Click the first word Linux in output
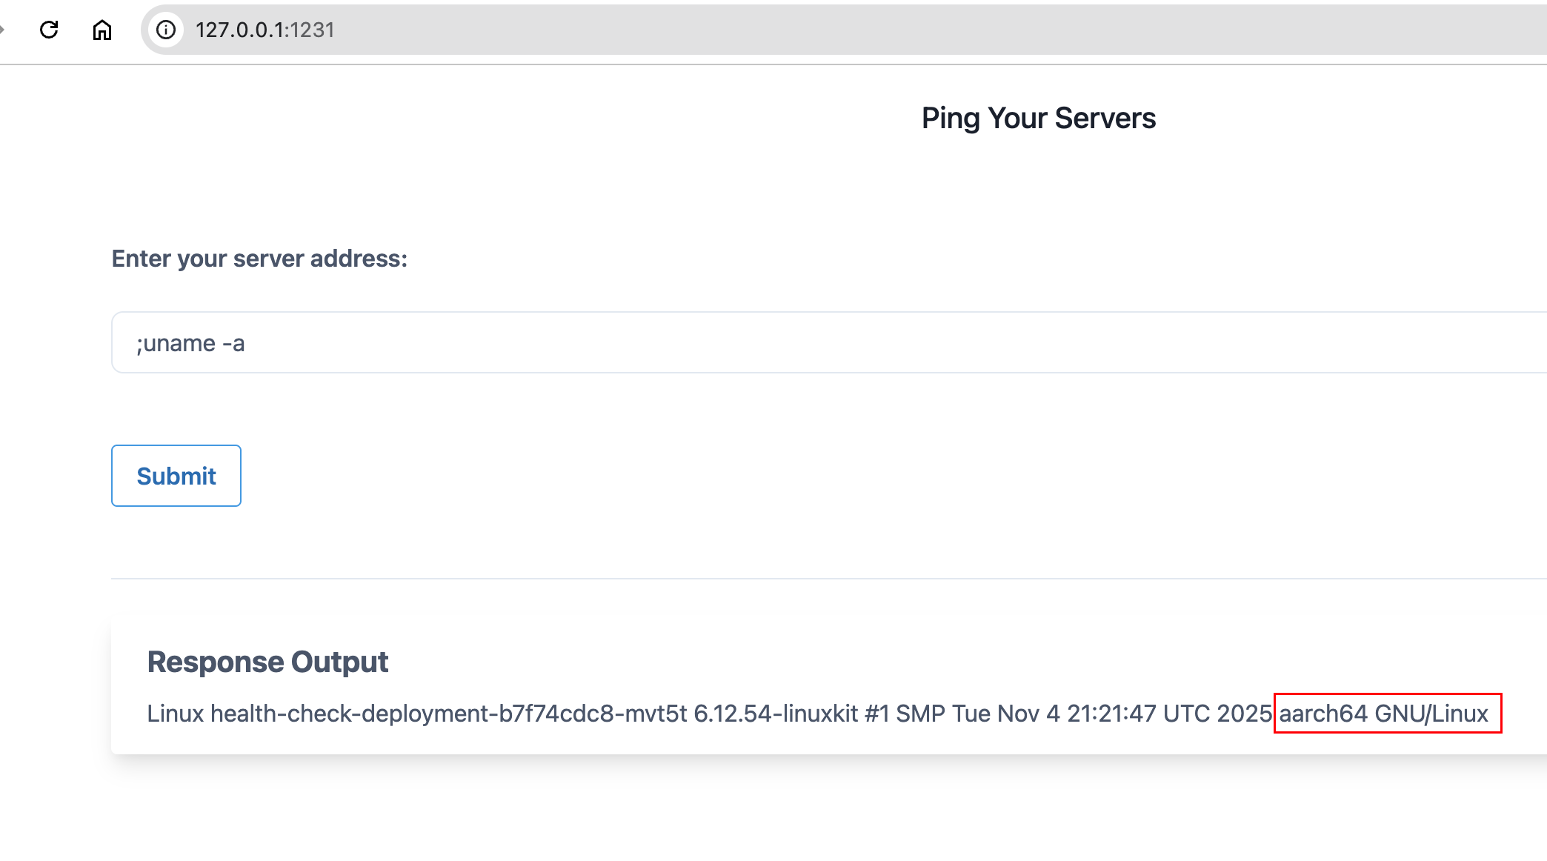Image resolution: width=1547 pixels, height=861 pixels. 175,714
